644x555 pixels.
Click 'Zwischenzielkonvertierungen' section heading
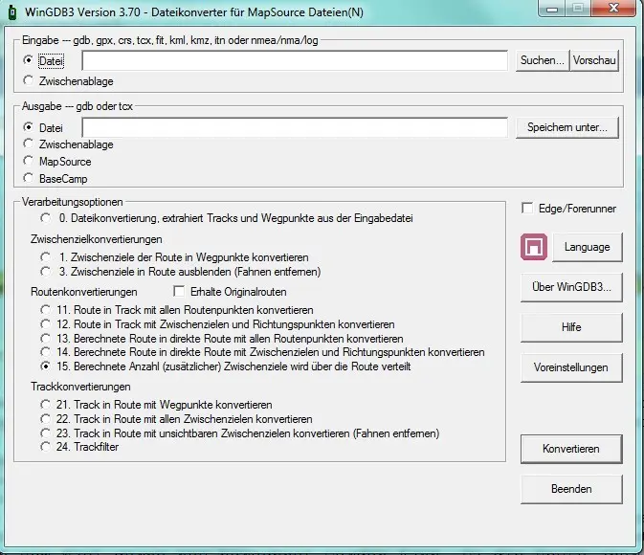(96, 239)
